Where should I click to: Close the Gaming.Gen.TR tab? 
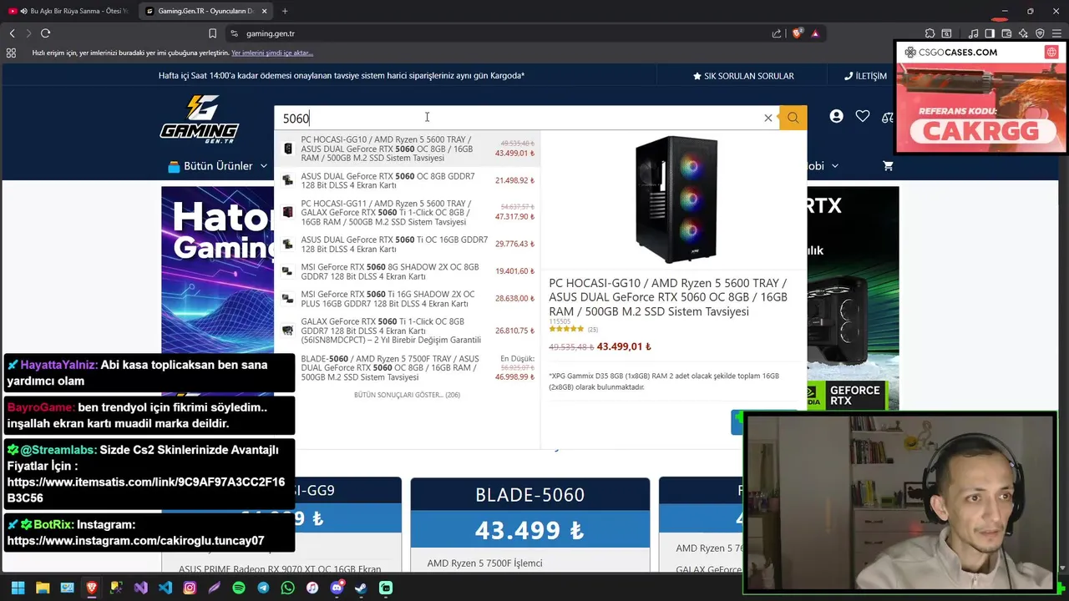point(264,11)
